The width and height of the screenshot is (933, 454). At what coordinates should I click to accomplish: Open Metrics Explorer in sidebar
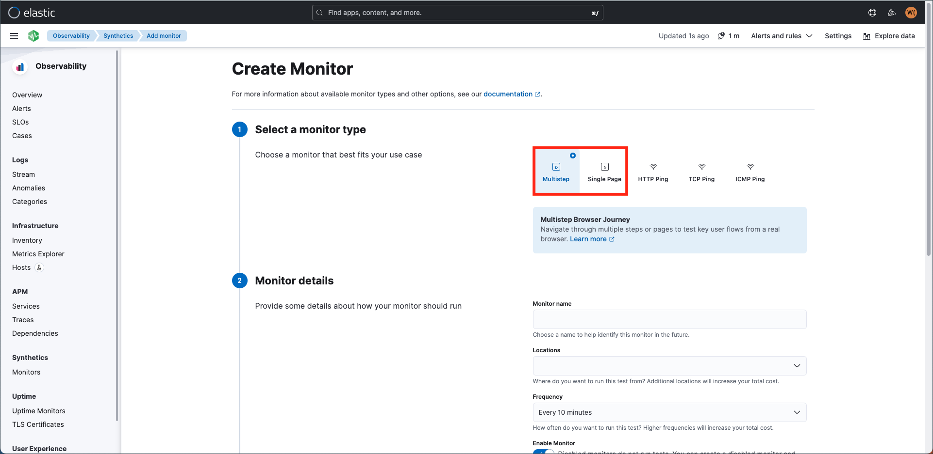click(x=38, y=254)
